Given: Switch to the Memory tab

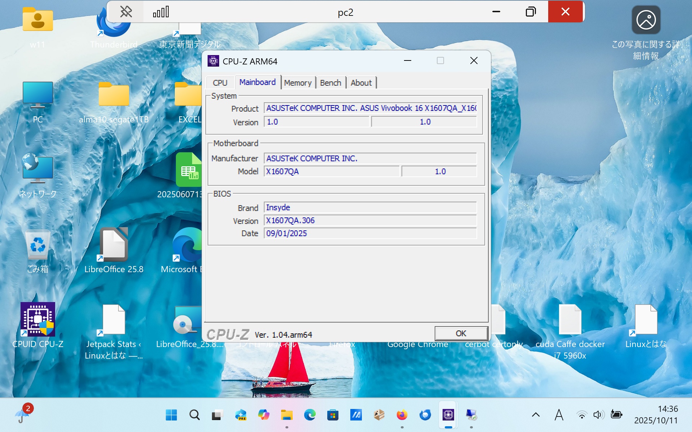Looking at the screenshot, I should 297,83.
